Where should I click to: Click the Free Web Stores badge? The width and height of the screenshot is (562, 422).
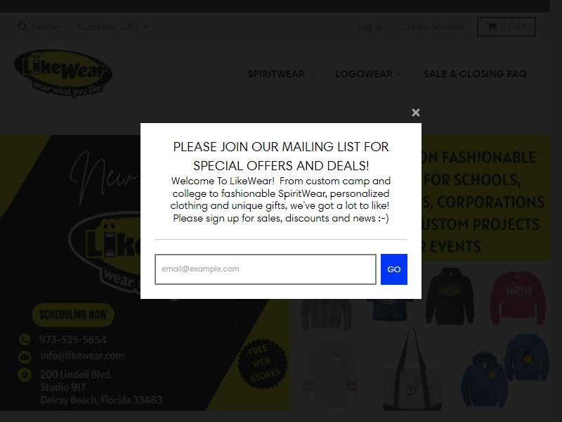[263, 364]
